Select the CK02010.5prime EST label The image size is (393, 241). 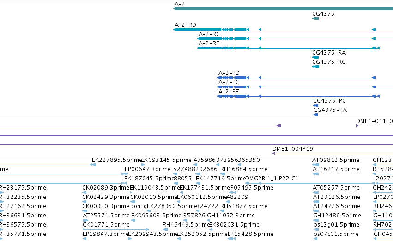point(154,198)
